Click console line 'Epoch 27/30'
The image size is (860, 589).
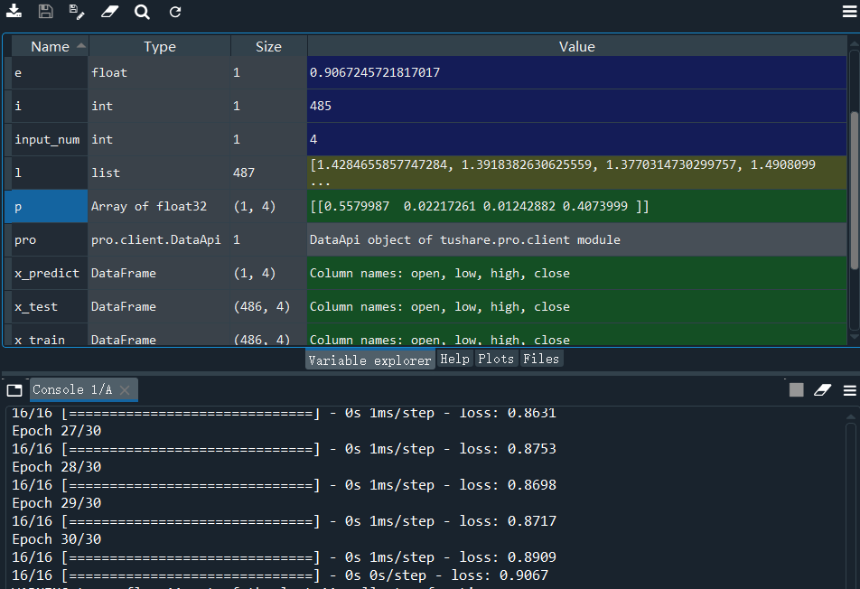pyautogui.click(x=57, y=431)
